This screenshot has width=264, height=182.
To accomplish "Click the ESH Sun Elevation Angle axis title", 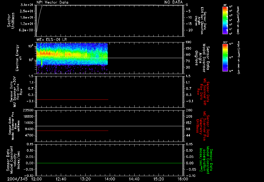I will tap(201, 21).
